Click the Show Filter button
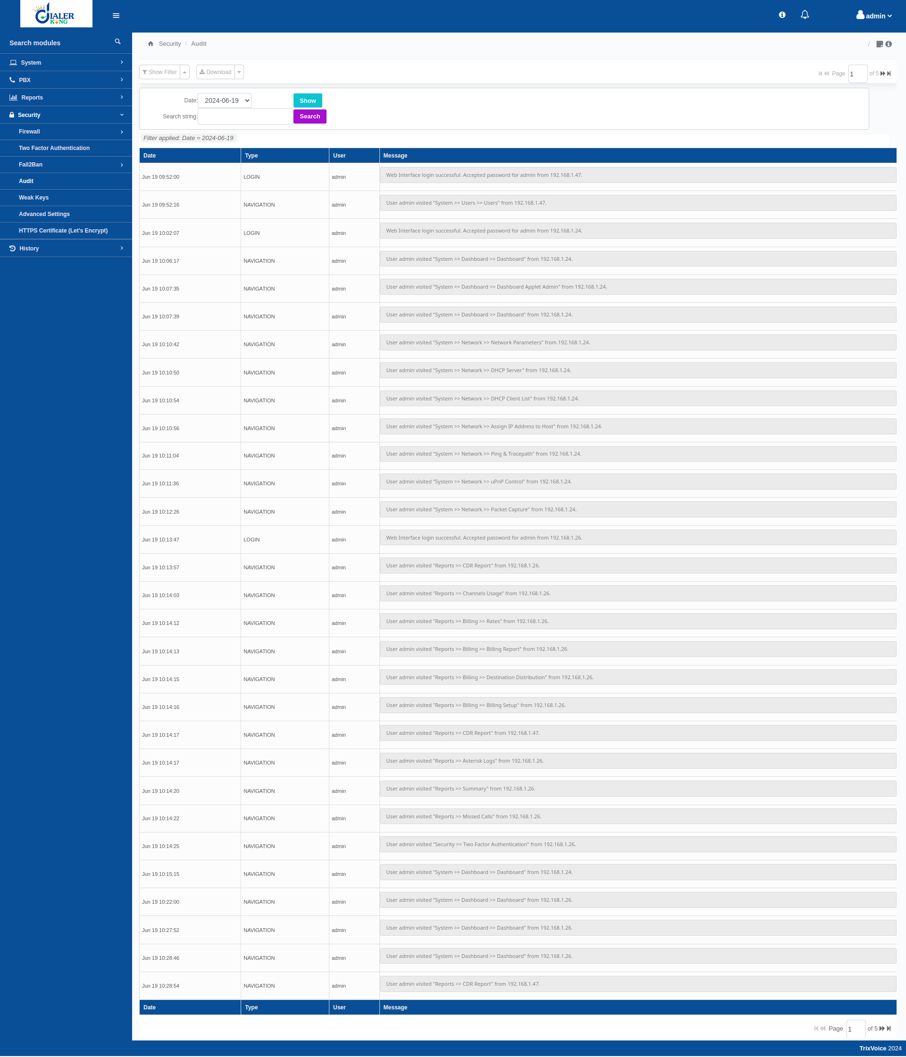The height and width of the screenshot is (1057, 906). [160, 72]
